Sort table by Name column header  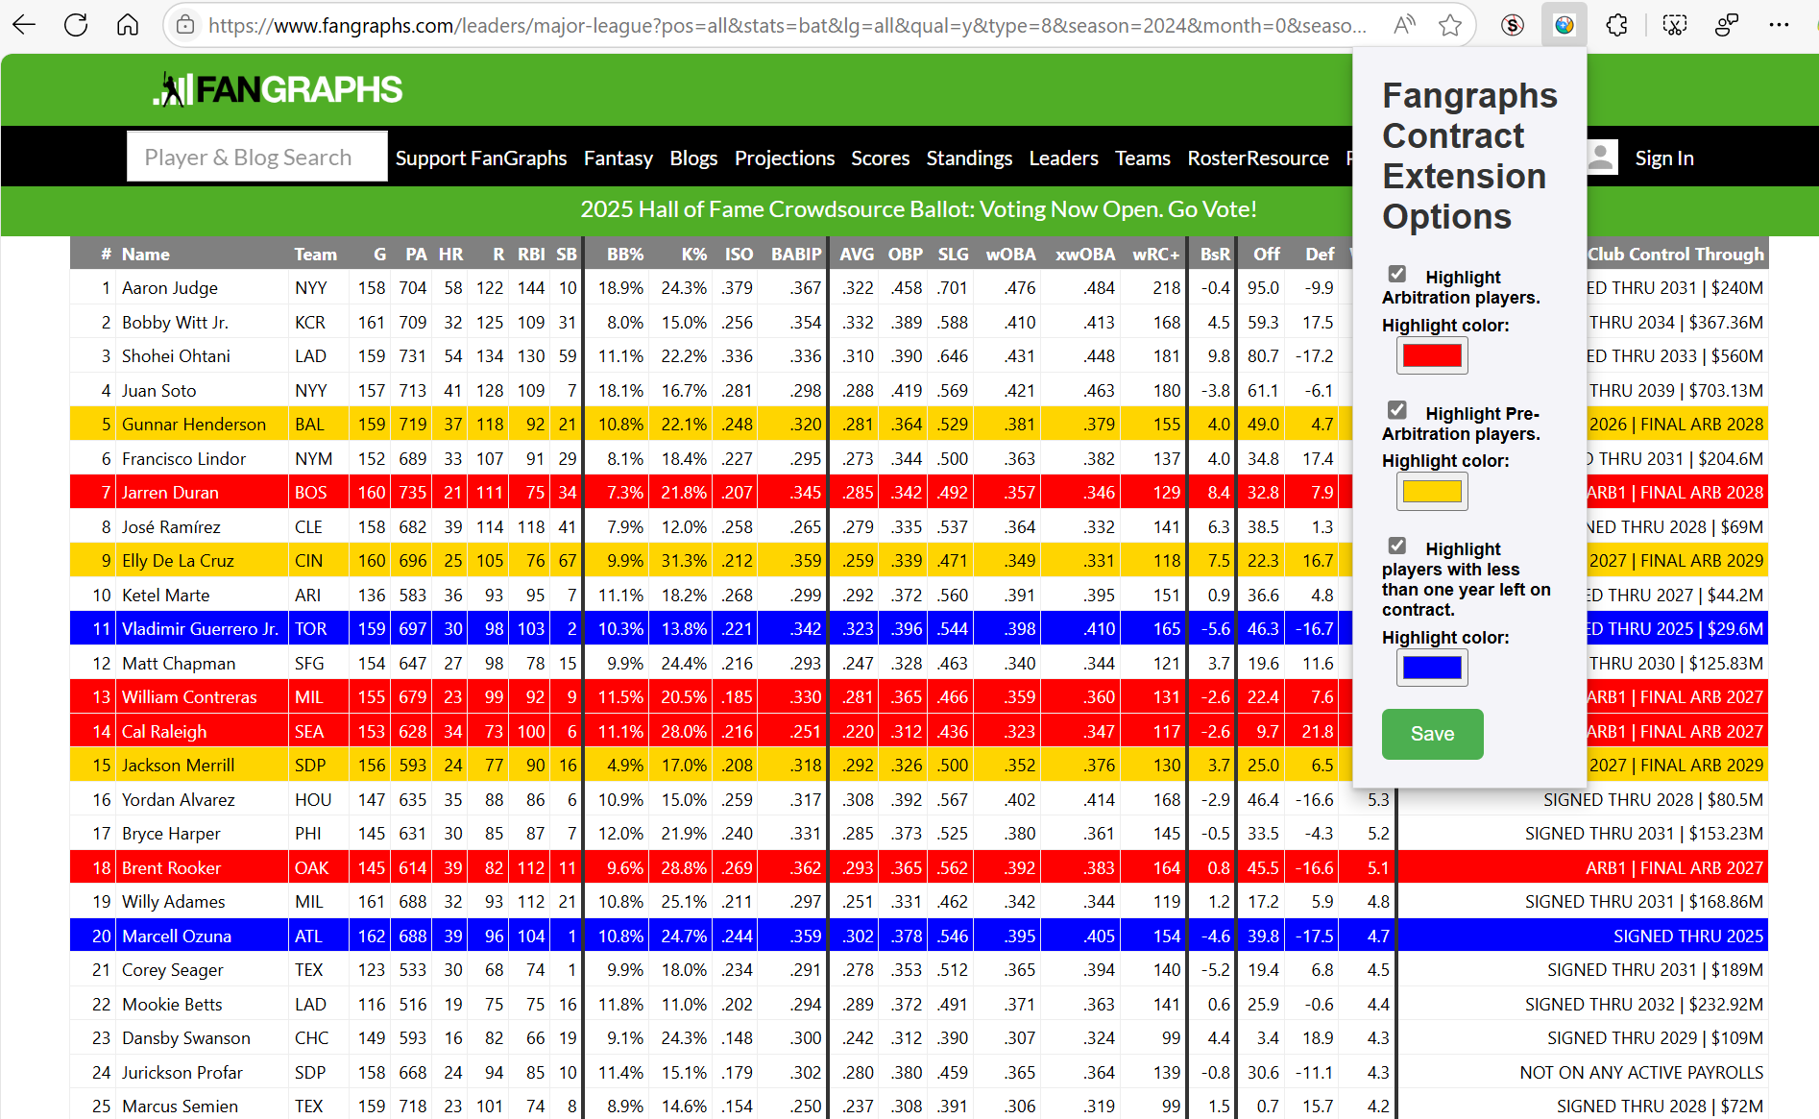pyautogui.click(x=146, y=254)
